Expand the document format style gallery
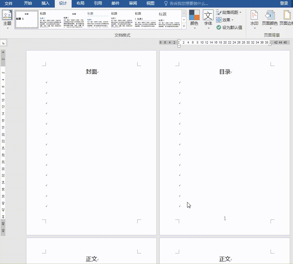Image resolution: width=293 pixels, height=264 pixels. click(x=184, y=26)
